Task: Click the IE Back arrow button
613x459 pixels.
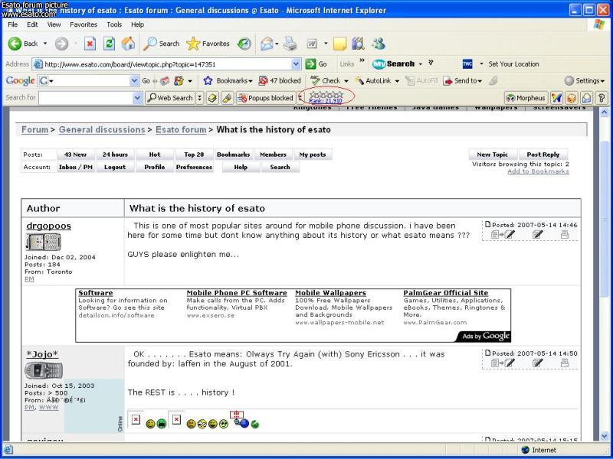Action: point(23,44)
